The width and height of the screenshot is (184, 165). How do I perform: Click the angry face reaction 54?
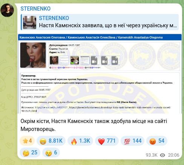pos(157,141)
